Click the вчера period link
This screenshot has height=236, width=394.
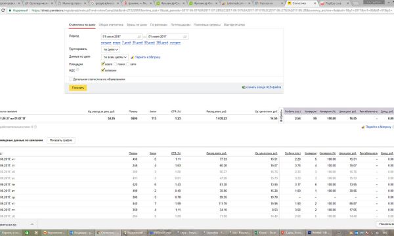tap(117, 43)
